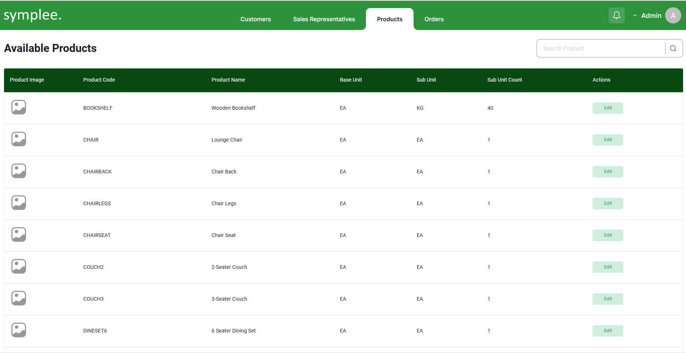The width and height of the screenshot is (686, 353).
Task: Click the 2-Seater Couch image placeholder
Action: [19, 267]
